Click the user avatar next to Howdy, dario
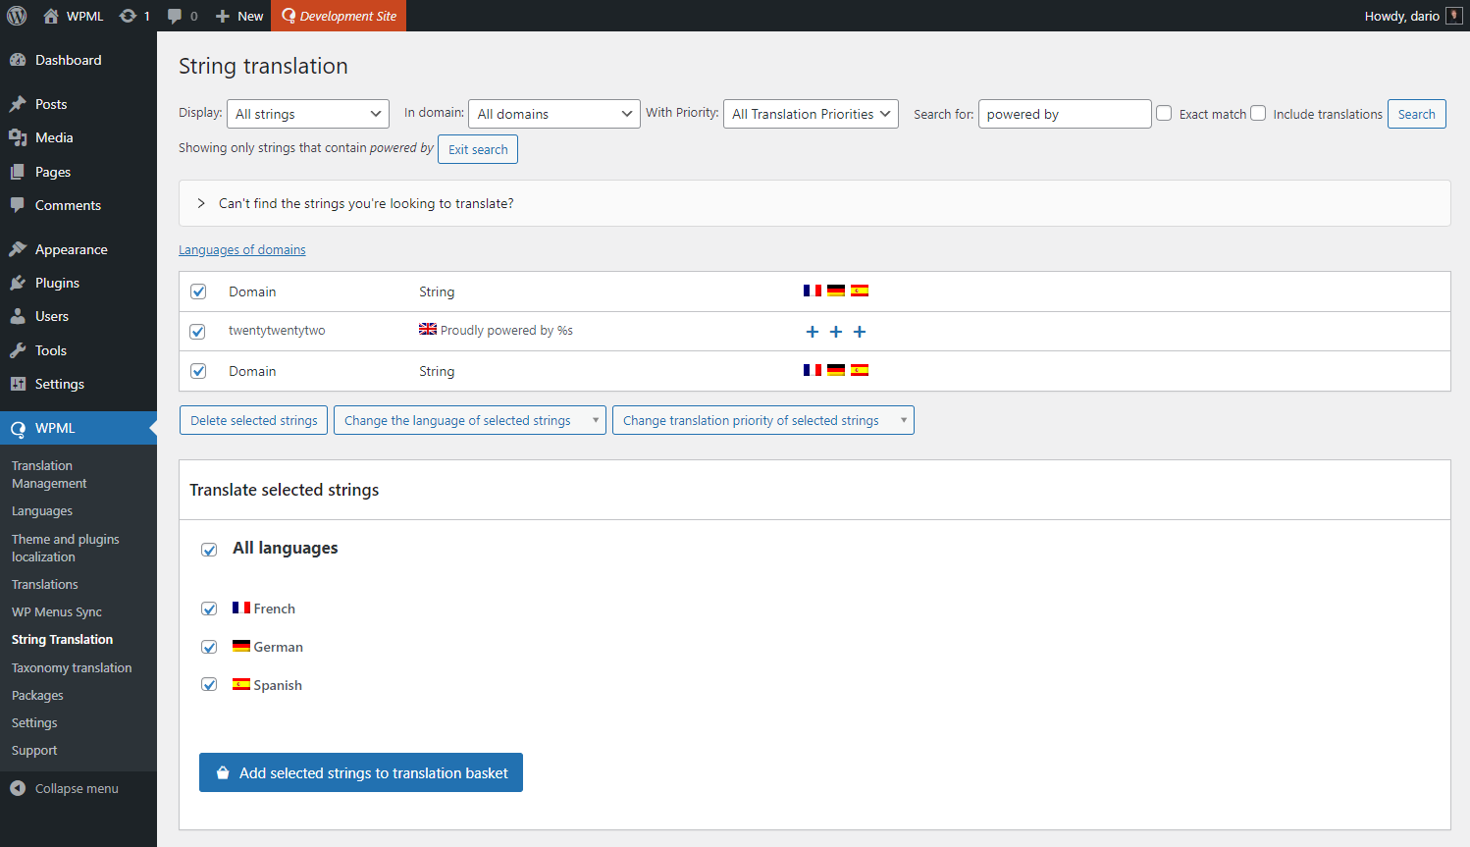 (x=1453, y=16)
